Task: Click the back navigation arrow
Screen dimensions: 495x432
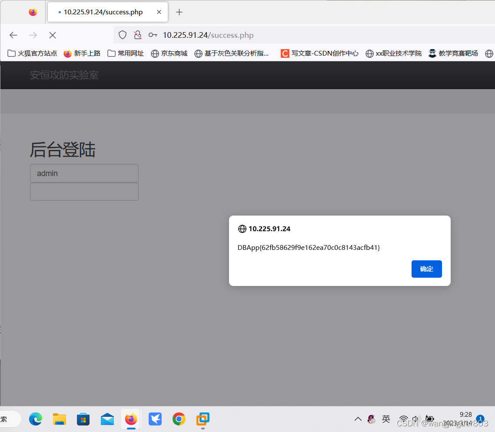Action: point(13,35)
